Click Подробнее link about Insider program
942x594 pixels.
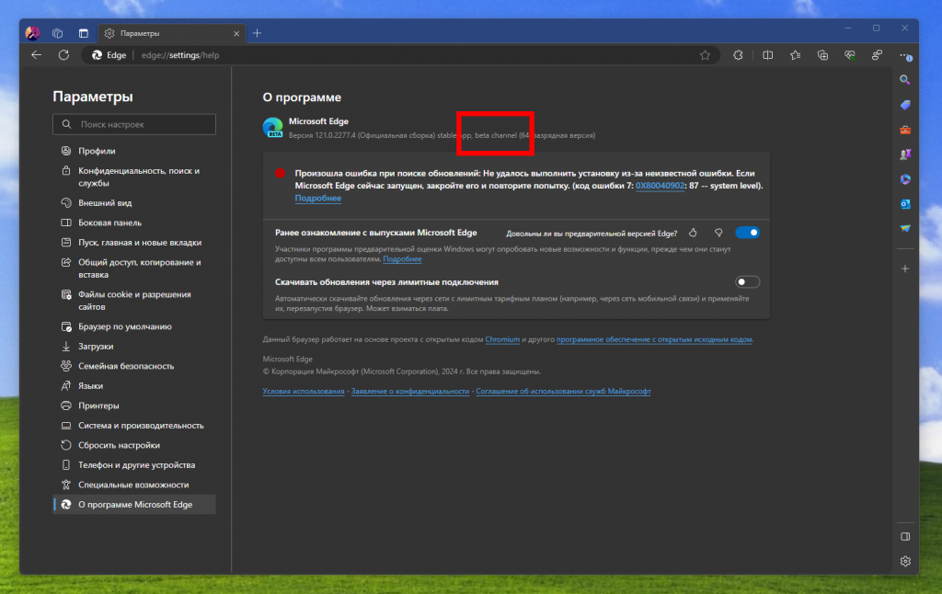[x=402, y=259]
